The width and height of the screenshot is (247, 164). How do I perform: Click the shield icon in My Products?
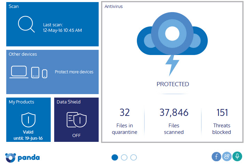[28, 120]
